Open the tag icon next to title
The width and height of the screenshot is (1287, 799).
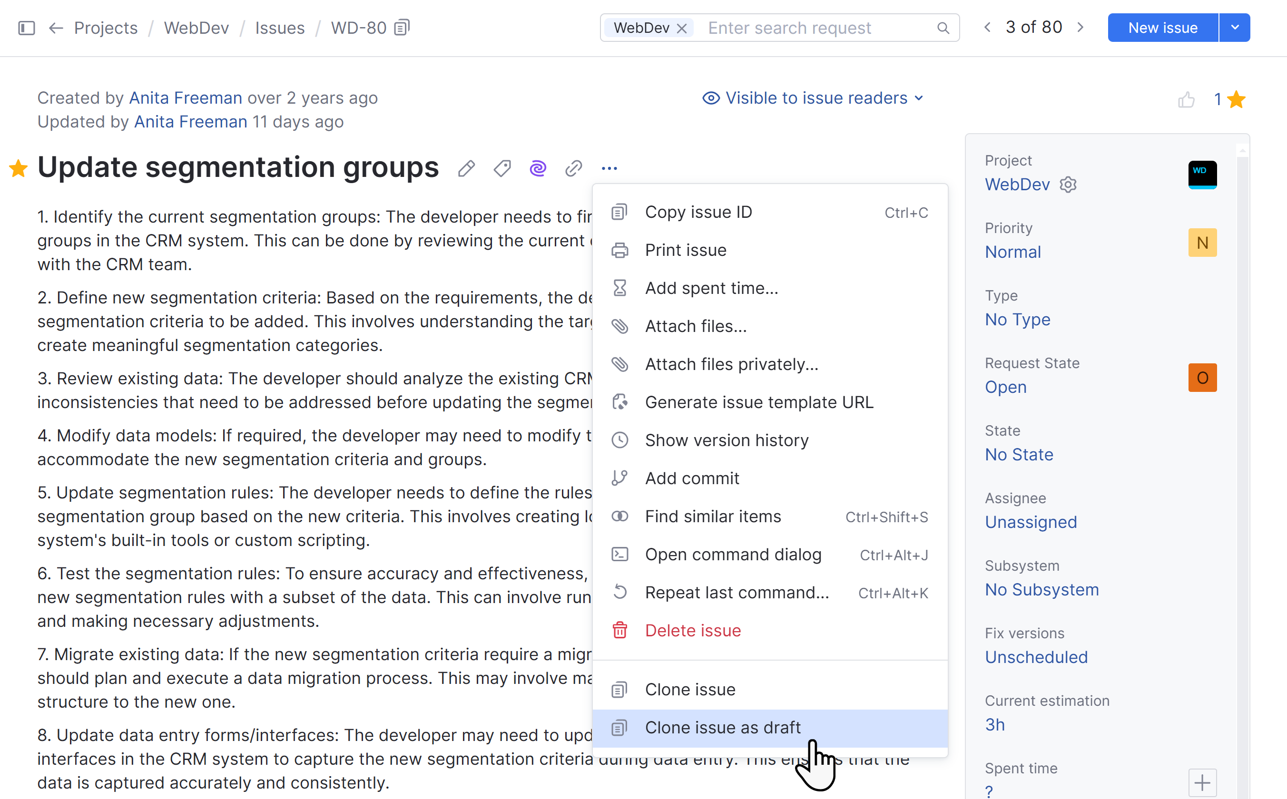[502, 168]
